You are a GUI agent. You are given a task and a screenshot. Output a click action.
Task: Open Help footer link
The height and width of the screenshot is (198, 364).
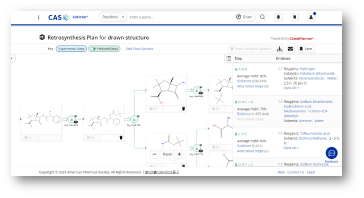[x=281, y=172]
